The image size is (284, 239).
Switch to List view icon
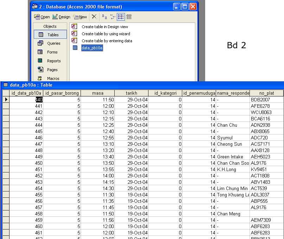[121, 17]
